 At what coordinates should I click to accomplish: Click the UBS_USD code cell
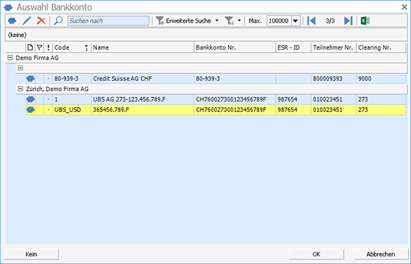(x=72, y=110)
